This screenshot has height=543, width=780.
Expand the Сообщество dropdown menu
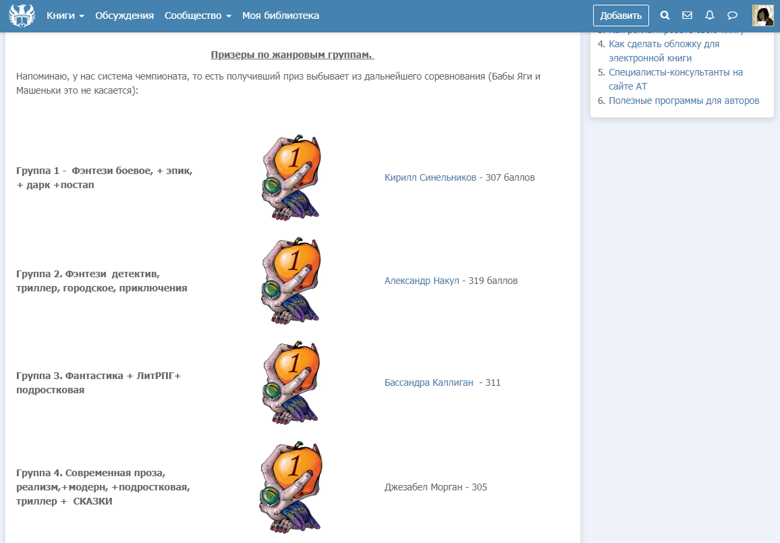(198, 16)
